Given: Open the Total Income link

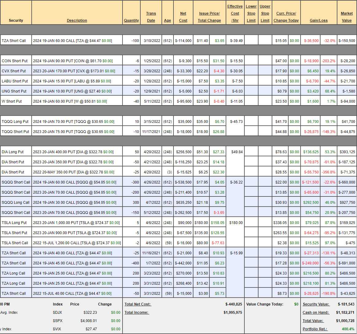Looking at the screenshot, I should [136, 313].
